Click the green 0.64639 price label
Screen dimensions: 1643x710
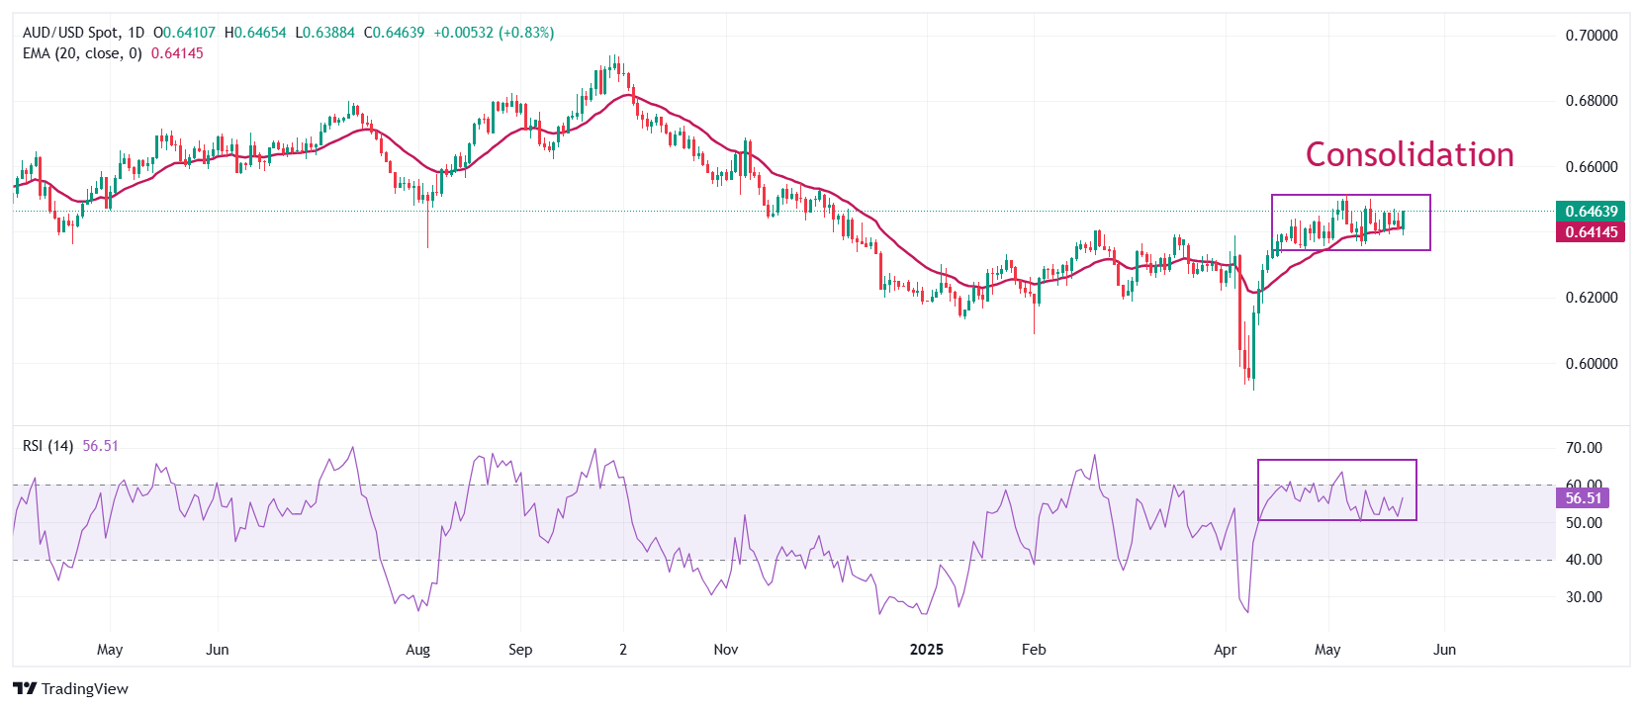[x=1591, y=211]
